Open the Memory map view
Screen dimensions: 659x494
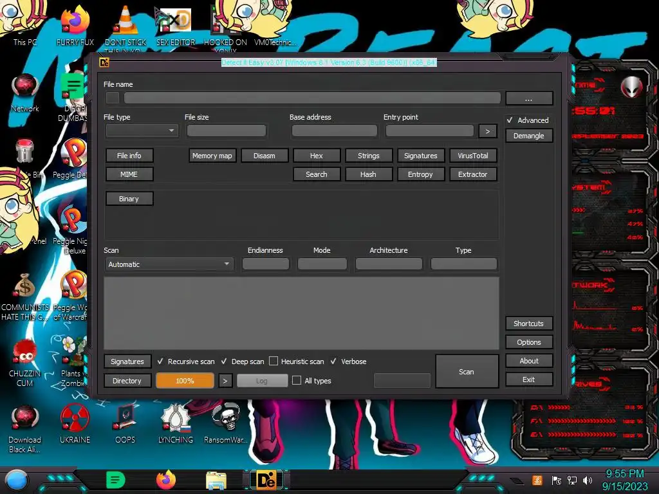212,156
